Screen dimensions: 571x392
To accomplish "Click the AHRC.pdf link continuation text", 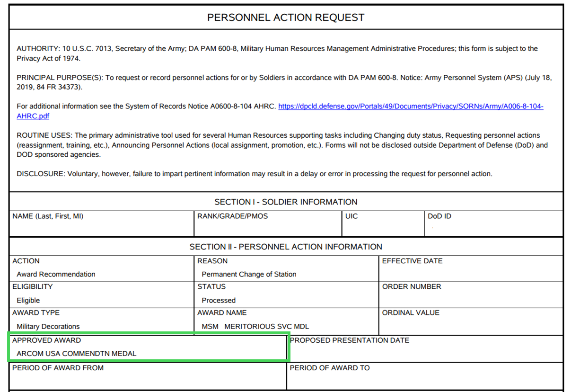I will pos(33,116).
